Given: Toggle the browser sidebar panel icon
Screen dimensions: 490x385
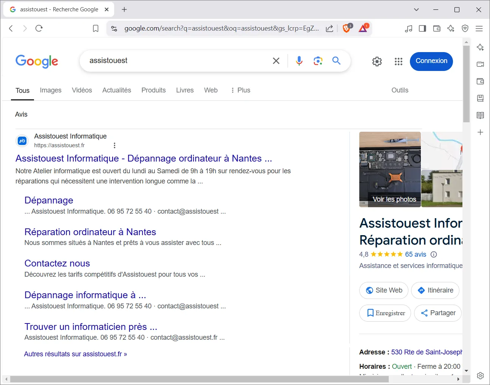Looking at the screenshot, I should [422, 28].
